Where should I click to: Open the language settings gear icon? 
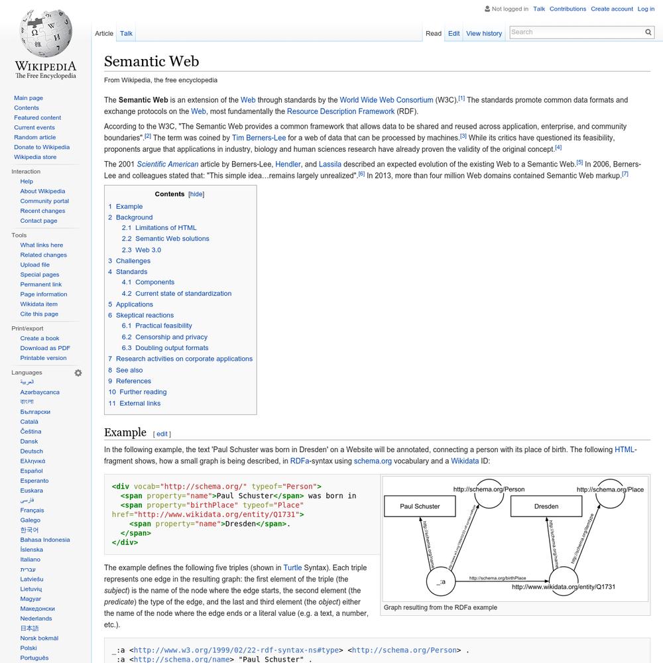pos(78,373)
